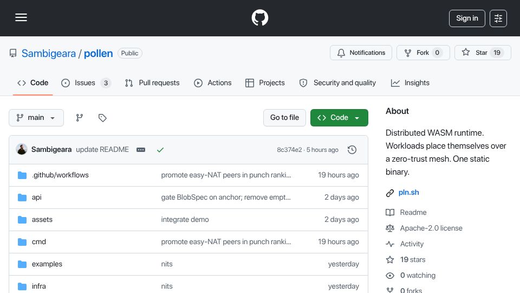Open .github/workflows row 'promote easy-NAT' commit

pyautogui.click(x=226, y=175)
